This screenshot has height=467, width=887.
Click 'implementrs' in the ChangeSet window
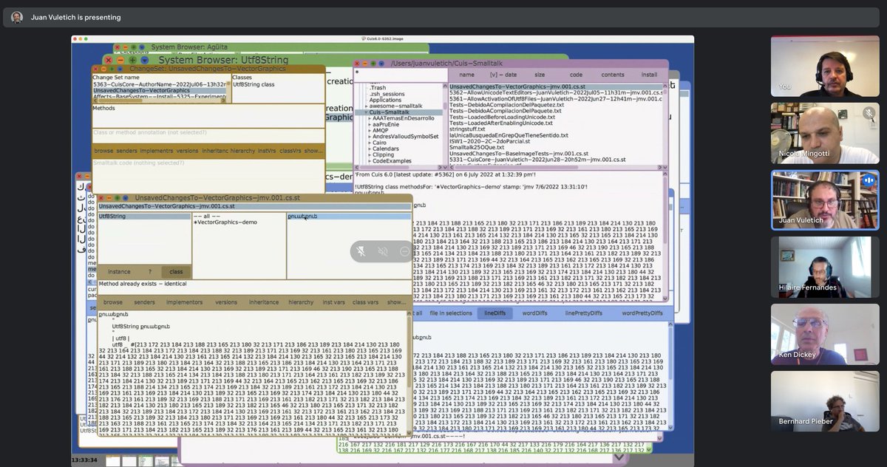[x=156, y=150]
